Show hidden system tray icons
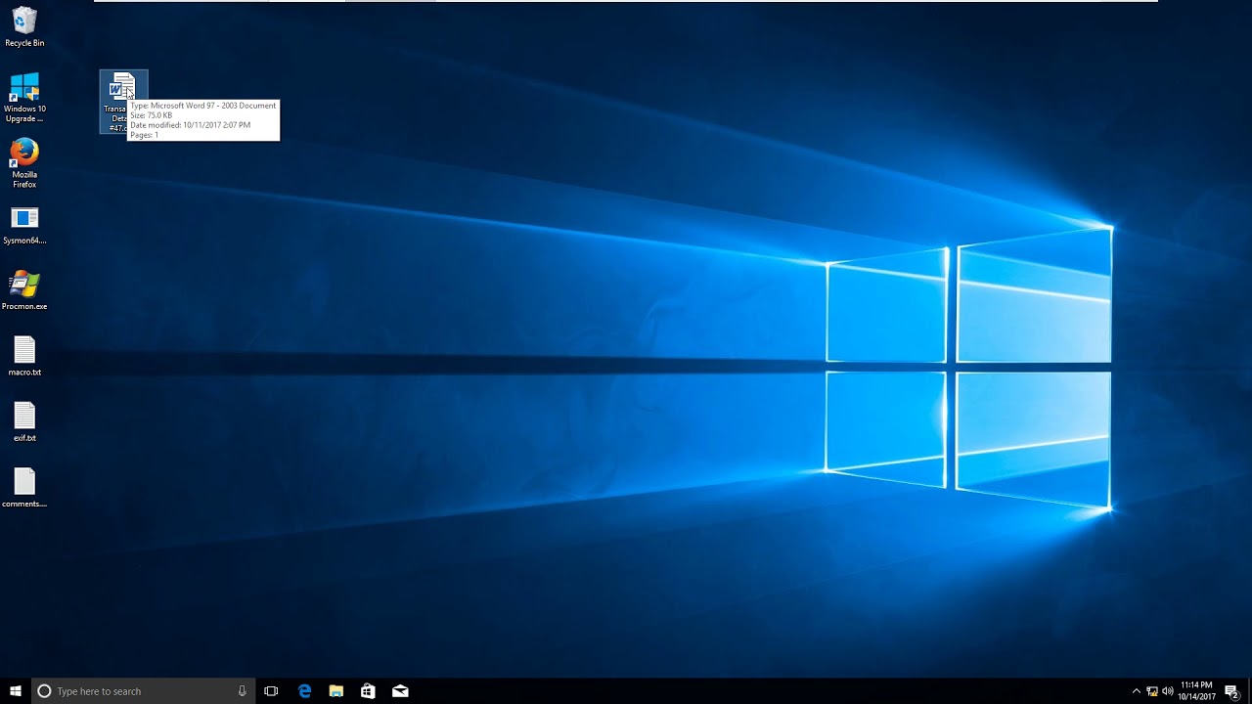Image resolution: width=1252 pixels, height=704 pixels. pyautogui.click(x=1136, y=691)
